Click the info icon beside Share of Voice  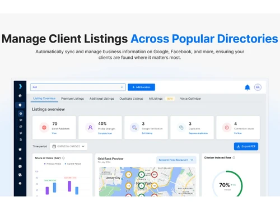[63, 158]
